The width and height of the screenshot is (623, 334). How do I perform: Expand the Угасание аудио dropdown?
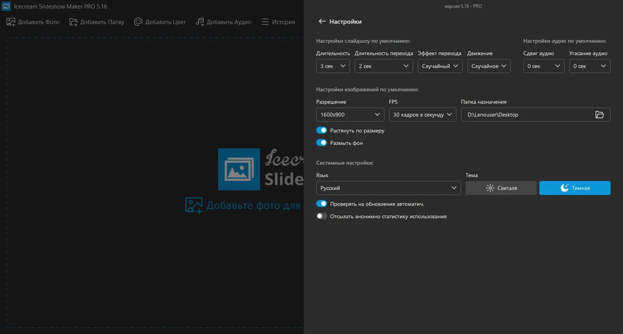click(x=590, y=66)
